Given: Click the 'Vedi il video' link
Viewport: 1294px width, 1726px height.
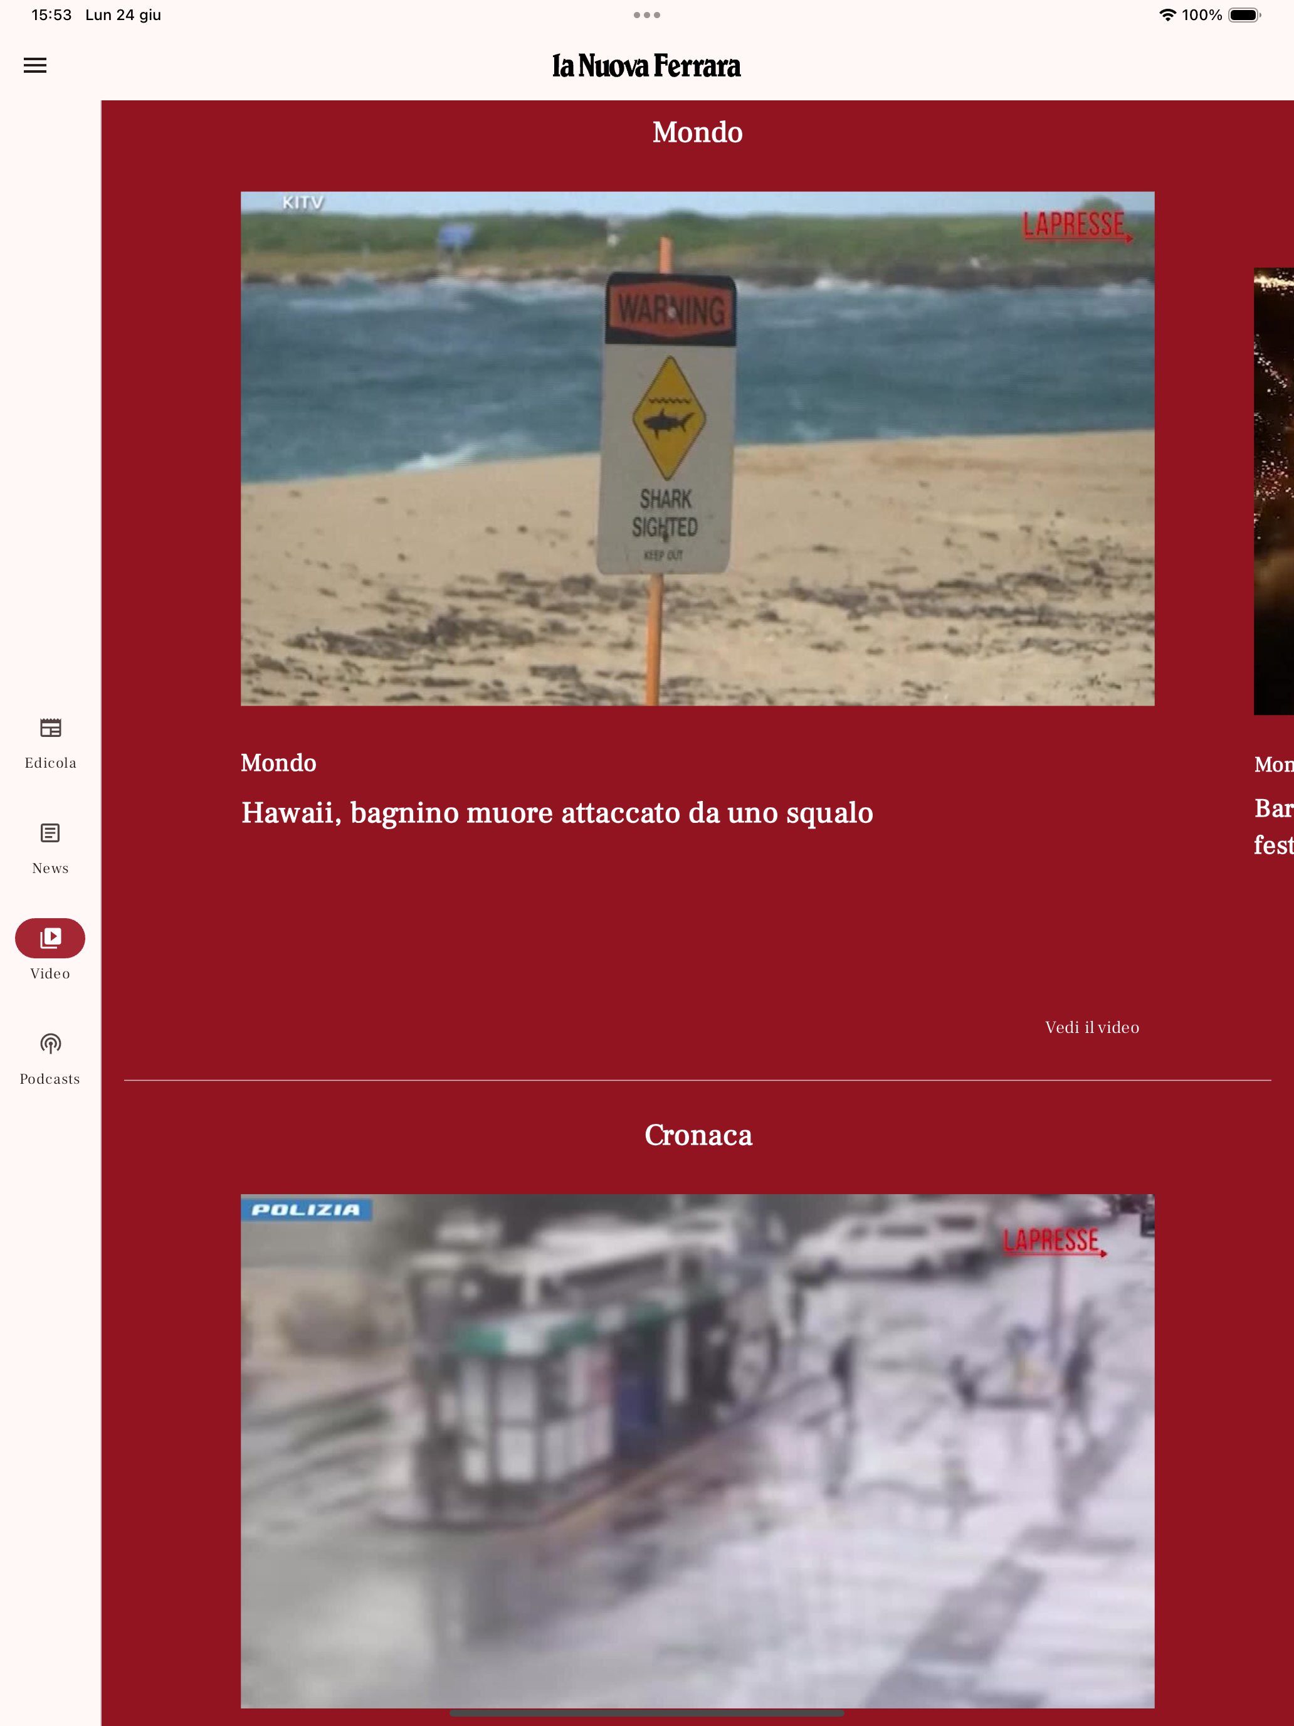Looking at the screenshot, I should click(1092, 1028).
